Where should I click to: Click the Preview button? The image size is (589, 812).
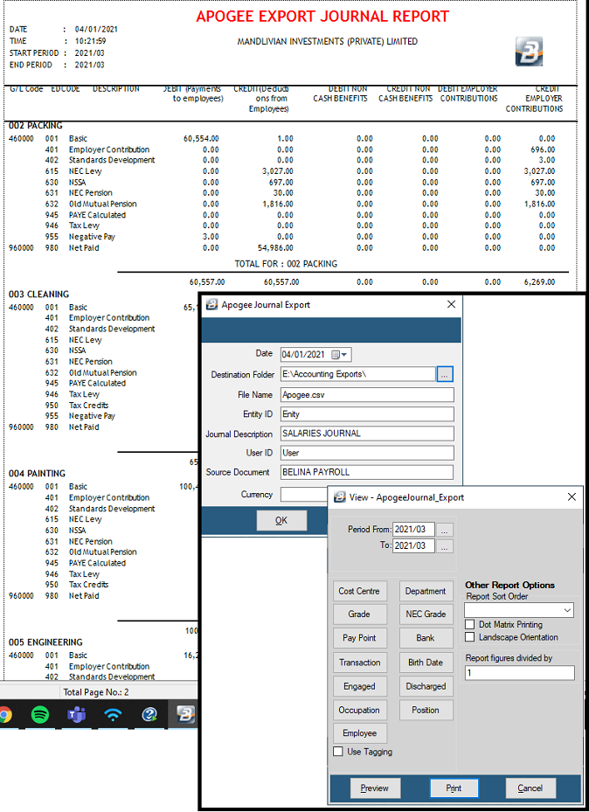click(x=375, y=788)
